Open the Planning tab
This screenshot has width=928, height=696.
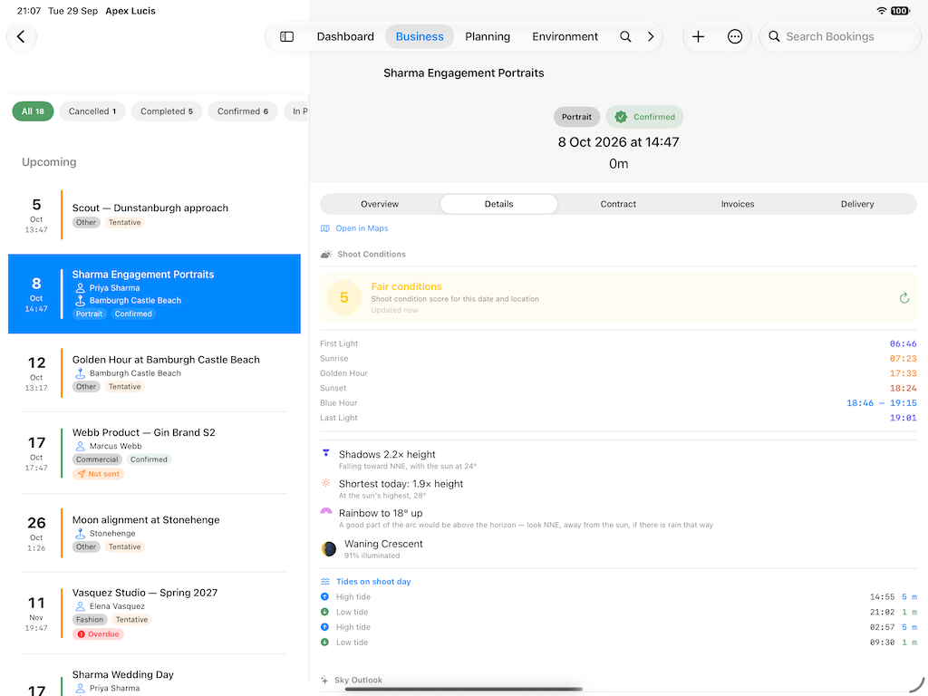click(488, 36)
